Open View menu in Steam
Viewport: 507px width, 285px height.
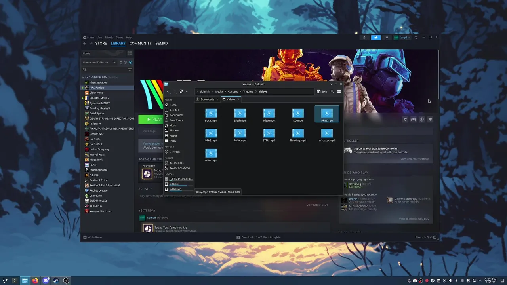click(x=99, y=38)
